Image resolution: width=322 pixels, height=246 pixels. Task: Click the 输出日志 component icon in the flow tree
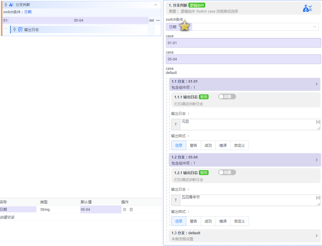pyautogui.click(x=20, y=29)
